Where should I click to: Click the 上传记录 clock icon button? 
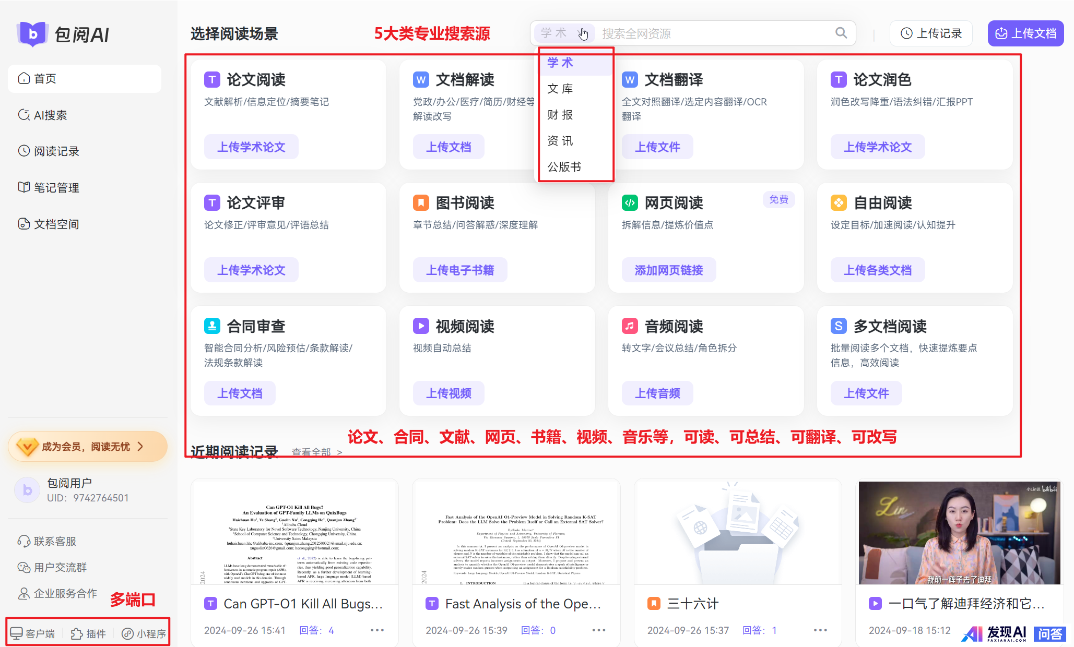(x=931, y=33)
